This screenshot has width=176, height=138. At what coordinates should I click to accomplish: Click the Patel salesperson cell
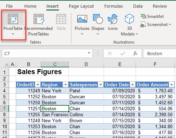[x=86, y=91]
